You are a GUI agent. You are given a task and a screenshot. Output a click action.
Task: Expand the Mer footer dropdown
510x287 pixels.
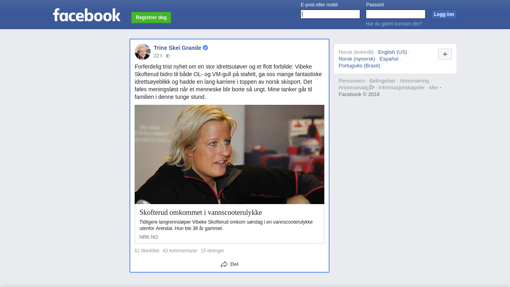coord(435,88)
